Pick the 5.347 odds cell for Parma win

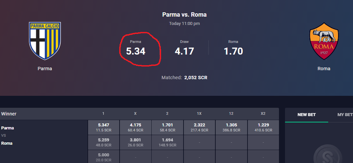click(103, 127)
